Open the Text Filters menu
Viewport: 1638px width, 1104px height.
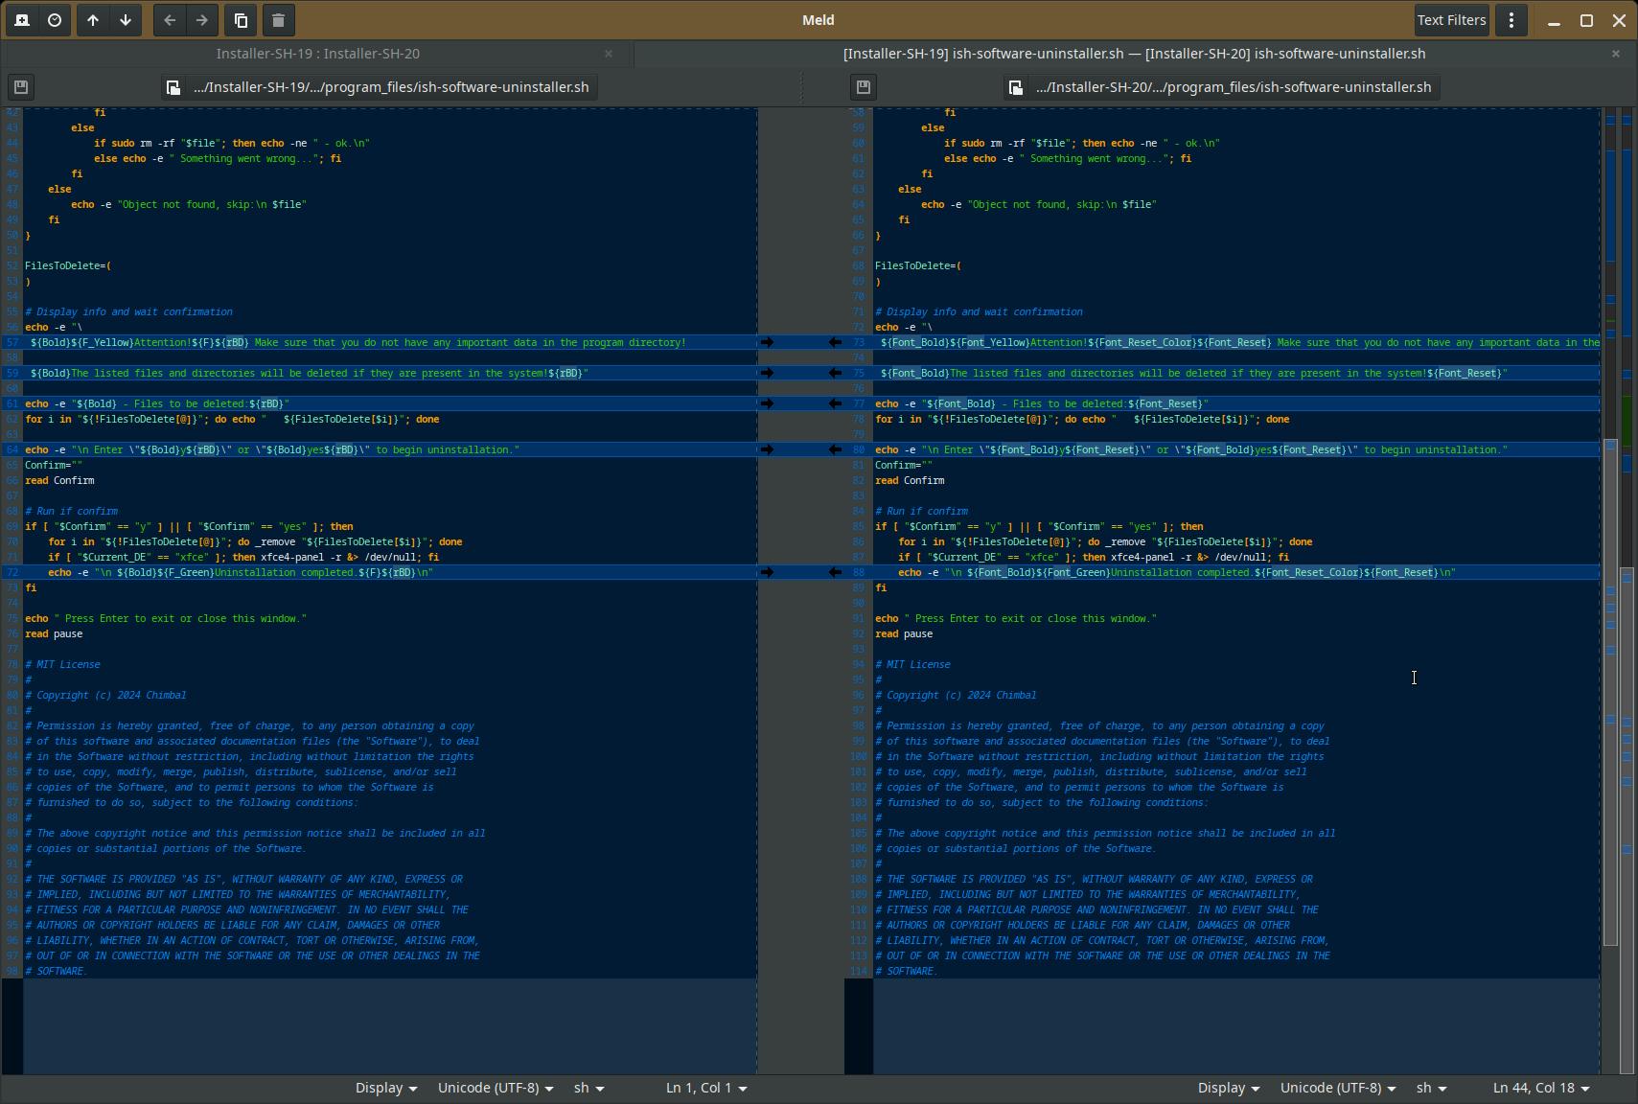(1451, 20)
